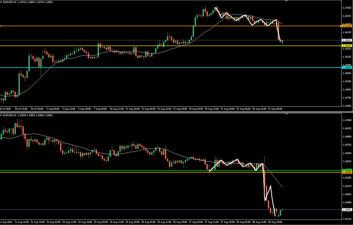Click the 1.15841 current price tag on H4 chart
The height and width of the screenshot is (225, 353).
click(347, 40)
